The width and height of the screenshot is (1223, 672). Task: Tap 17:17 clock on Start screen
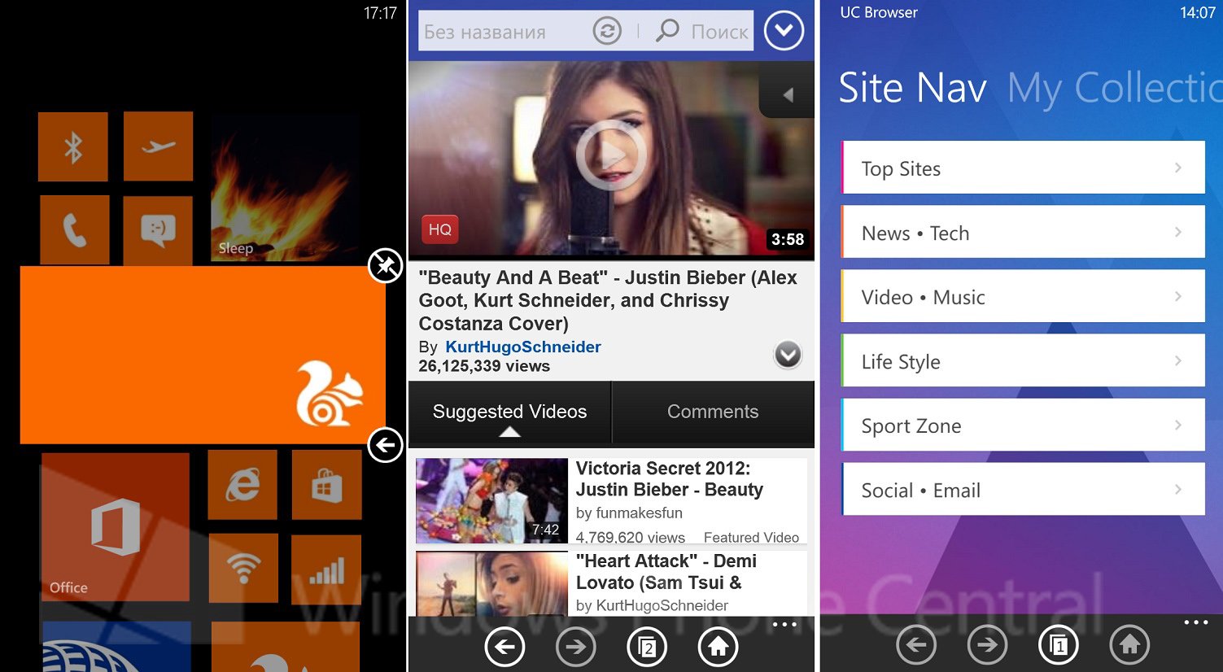(x=380, y=13)
